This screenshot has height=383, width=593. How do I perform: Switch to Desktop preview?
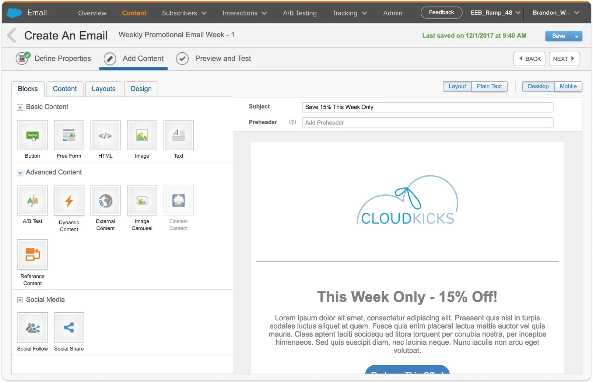[x=538, y=86]
